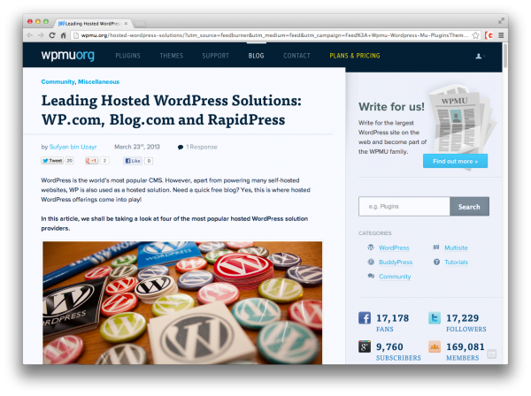Click the 17,229 followers count
This screenshot has width=531, height=396.
(x=462, y=318)
